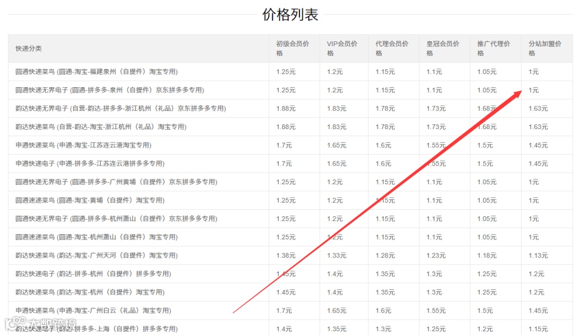Click 初级会员 '1.38元' in 广州天河 row
588x335 pixels.
286,255
